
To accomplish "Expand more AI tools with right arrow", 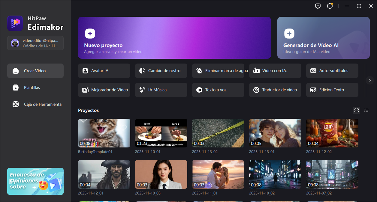I will pyautogui.click(x=370, y=80).
